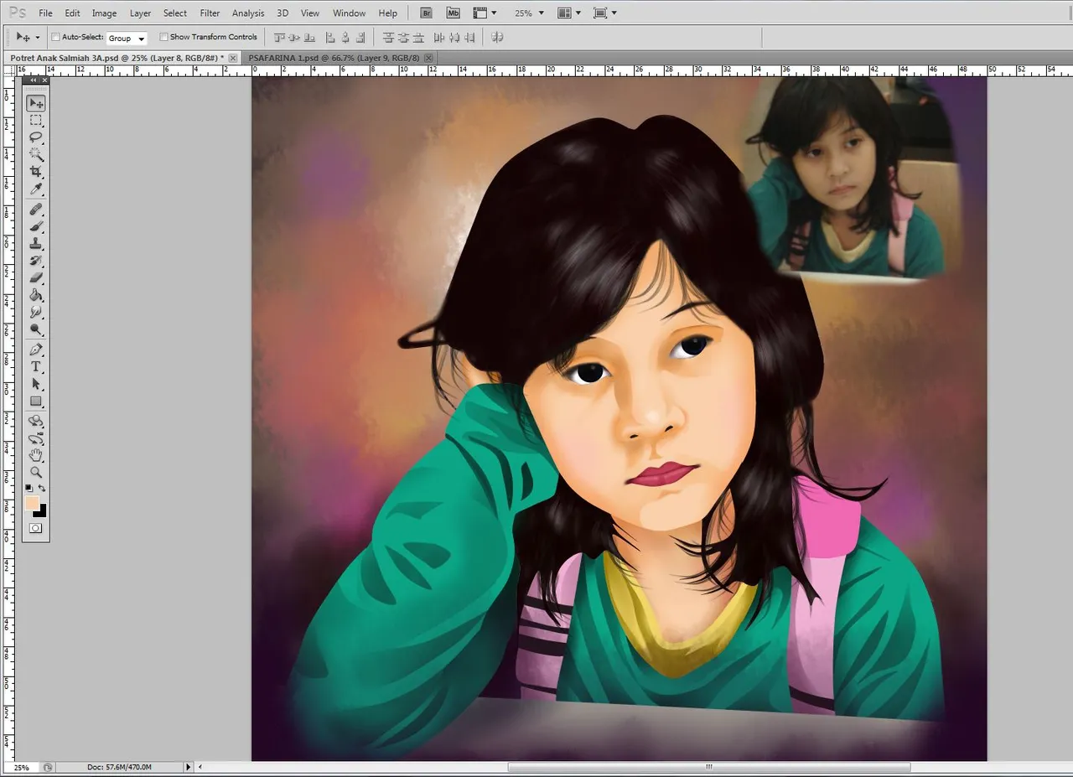
Task: Open the Select menu
Action: coord(175,13)
